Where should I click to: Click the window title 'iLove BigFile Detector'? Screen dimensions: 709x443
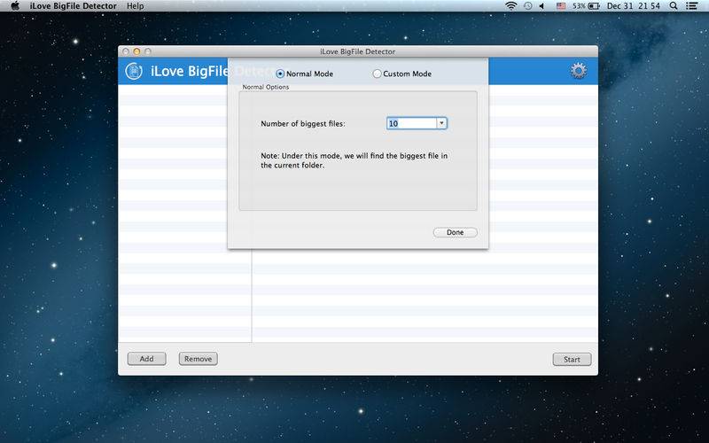click(358, 51)
